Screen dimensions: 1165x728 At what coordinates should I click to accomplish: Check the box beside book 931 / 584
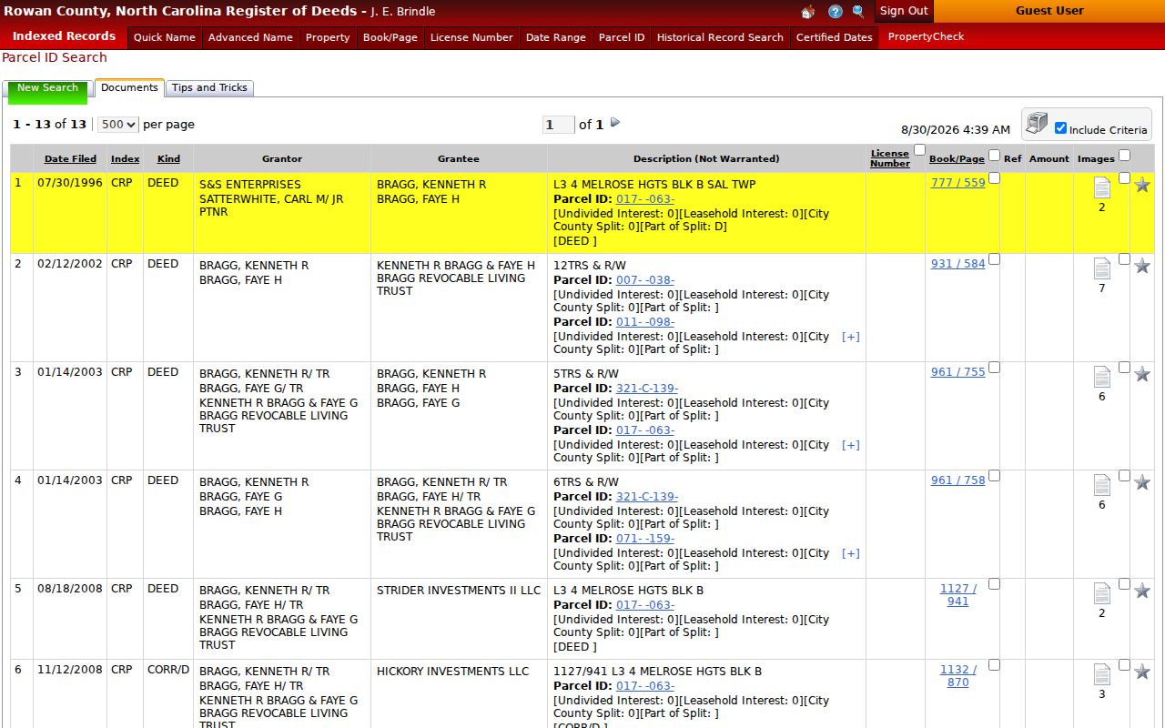[994, 259]
